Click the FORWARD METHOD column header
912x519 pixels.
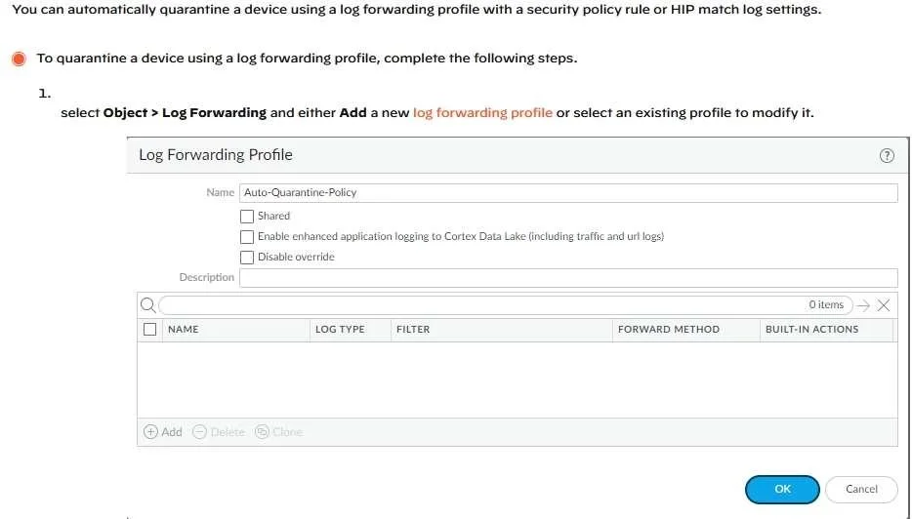(x=669, y=329)
